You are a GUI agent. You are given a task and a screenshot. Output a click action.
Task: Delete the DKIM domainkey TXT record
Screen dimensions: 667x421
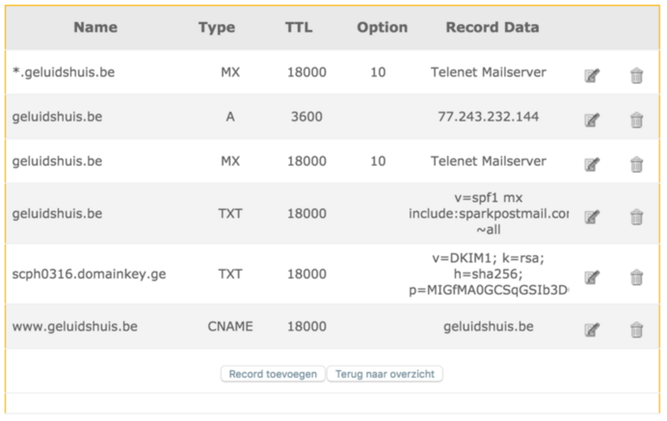point(636,277)
